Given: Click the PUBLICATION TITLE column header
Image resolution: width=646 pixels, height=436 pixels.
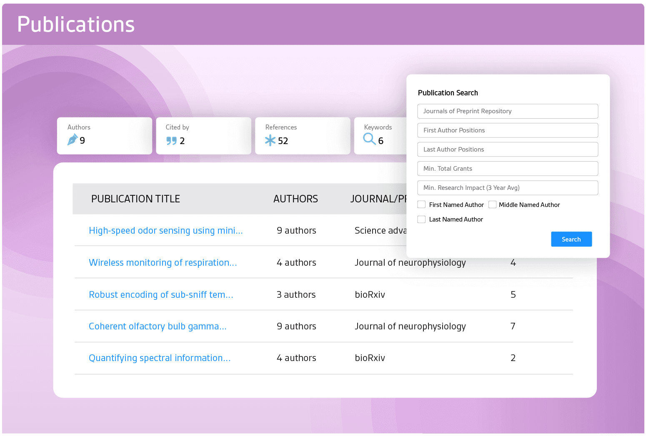Looking at the screenshot, I should coord(135,199).
